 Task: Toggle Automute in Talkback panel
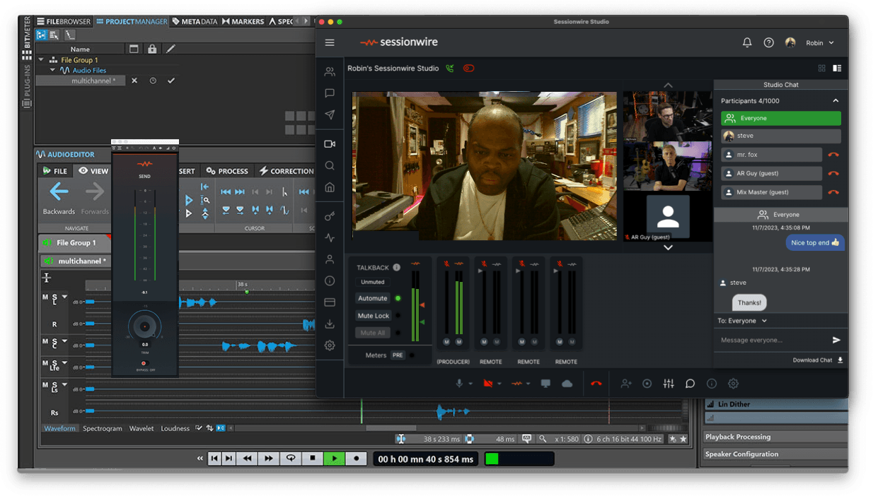coord(373,298)
